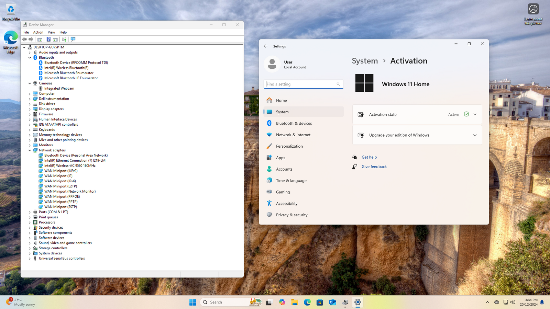Show hidden icons in system tray
Screen dimensions: 550x309
coord(487,302)
